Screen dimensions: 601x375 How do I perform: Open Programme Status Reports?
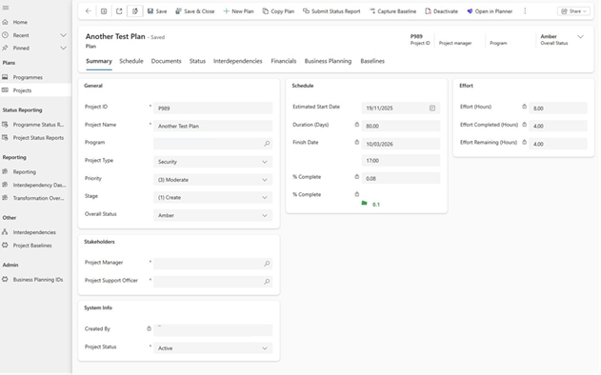33,125
